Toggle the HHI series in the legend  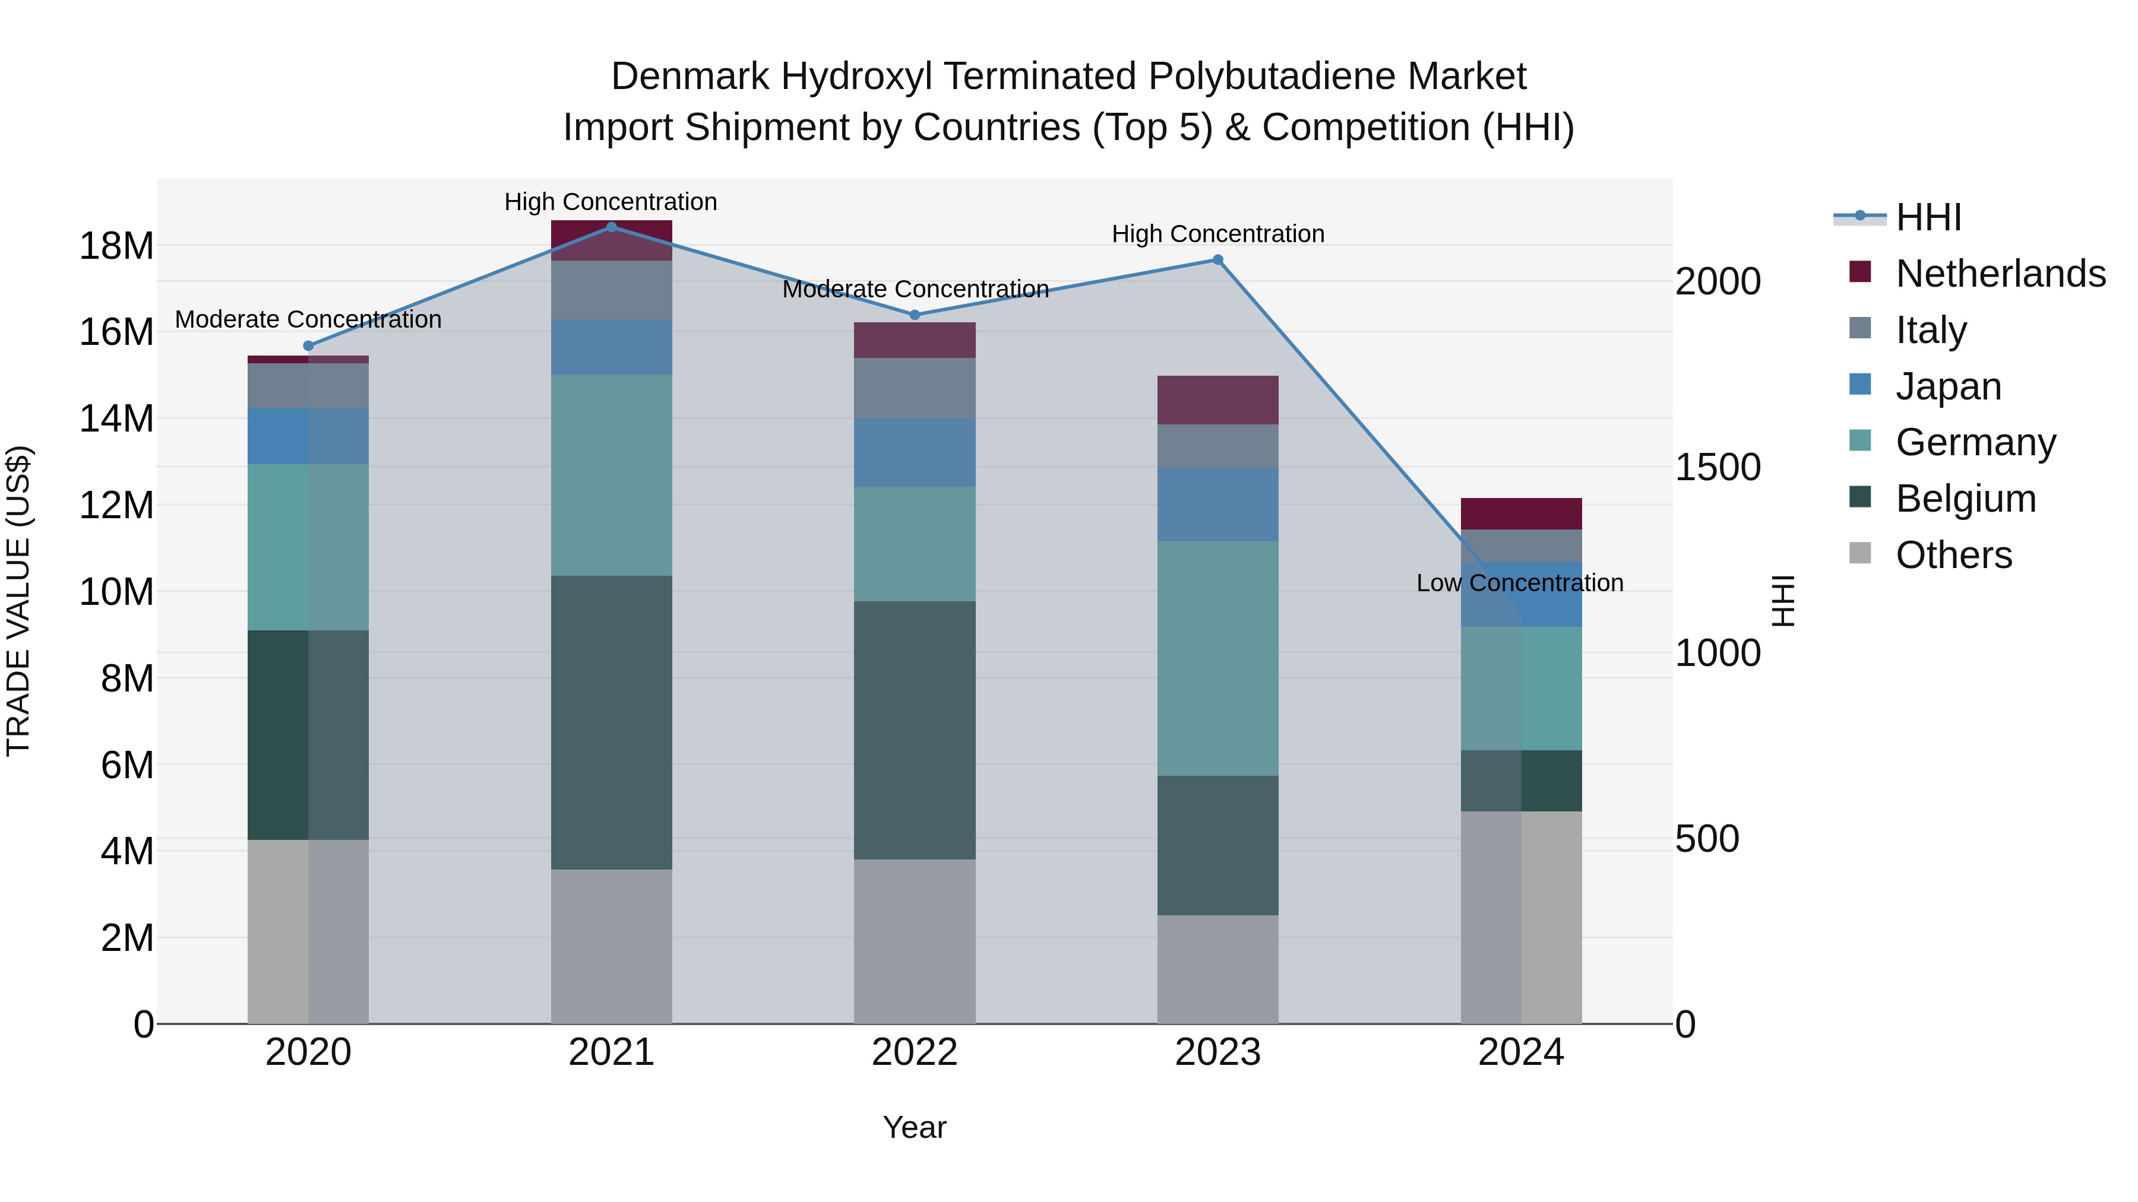click(x=1897, y=217)
